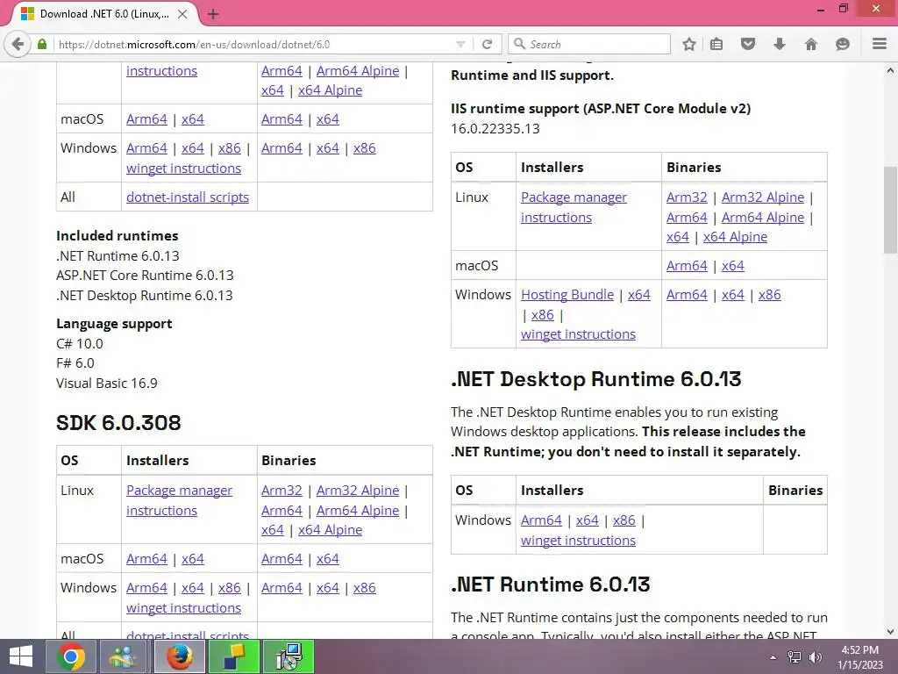Download ASP.NET Core macOS x64 binary
Image resolution: width=898 pixels, height=674 pixels.
tap(732, 266)
